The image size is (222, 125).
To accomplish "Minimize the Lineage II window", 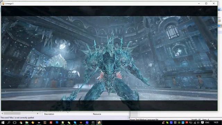I will pos(199,3).
